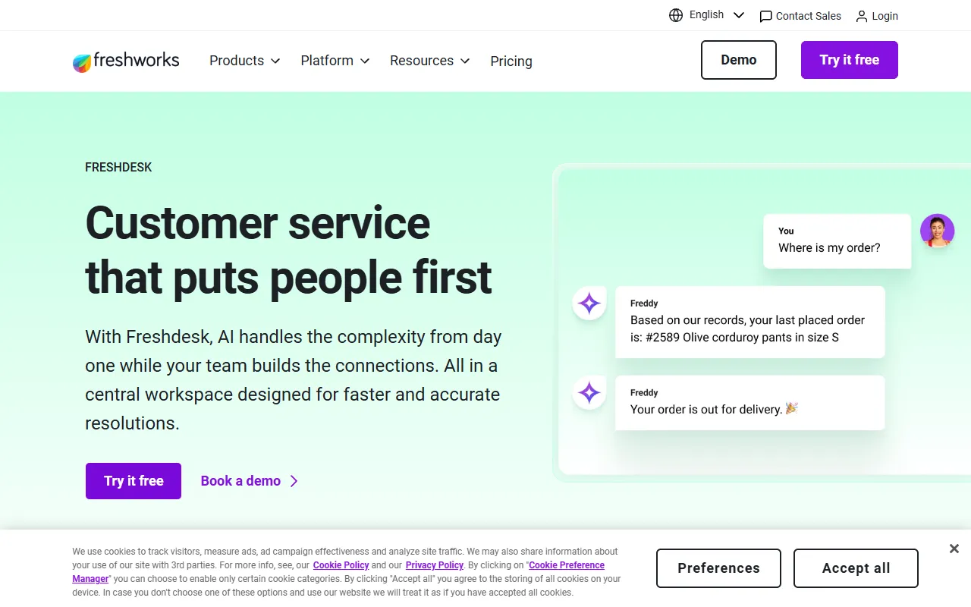Click the first Freddy AI sparkle icon
The image size is (971, 607).
tap(589, 303)
